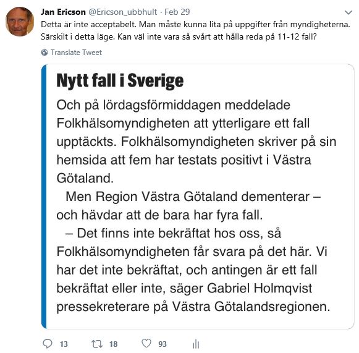Click the word Västra Götalandsregionen in last line
This screenshot has width=359, height=353.
[x=251, y=307]
